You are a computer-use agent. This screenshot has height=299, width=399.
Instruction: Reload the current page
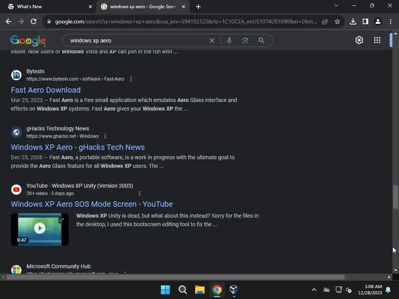click(34, 22)
